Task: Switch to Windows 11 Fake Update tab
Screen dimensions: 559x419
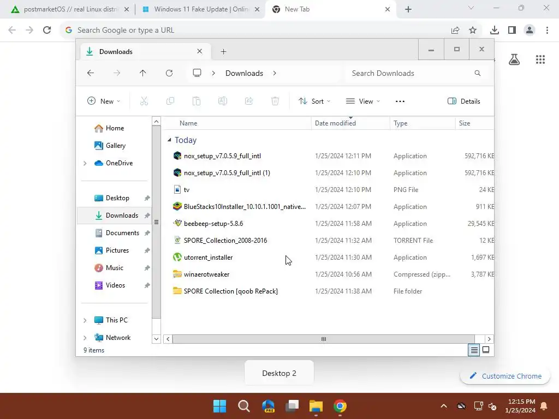Action: tap(201, 9)
